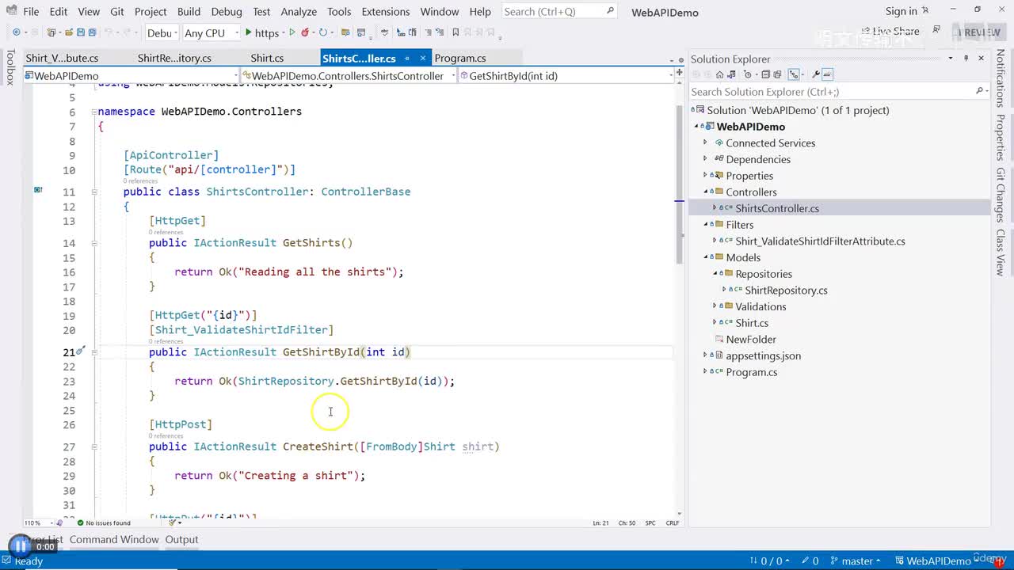
Task: Click the quick actions screwdriver icon on line 21
Action: 80,351
